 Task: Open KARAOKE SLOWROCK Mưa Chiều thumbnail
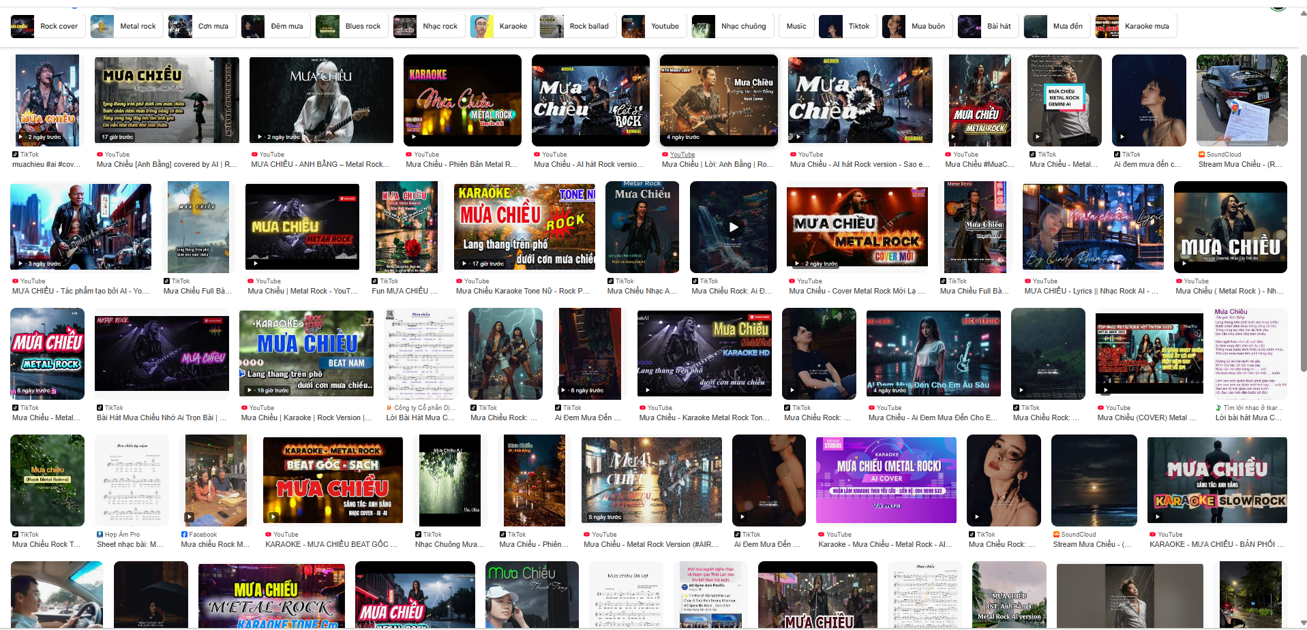pyautogui.click(x=1217, y=481)
